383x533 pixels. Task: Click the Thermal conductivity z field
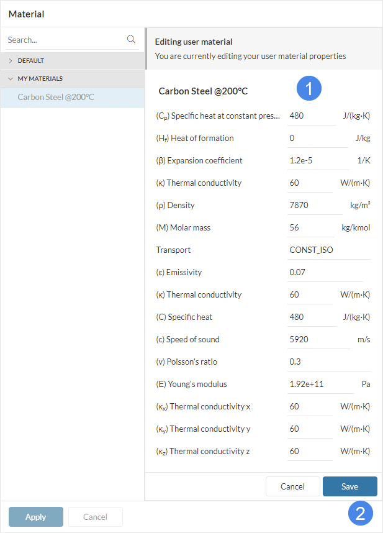(310, 451)
